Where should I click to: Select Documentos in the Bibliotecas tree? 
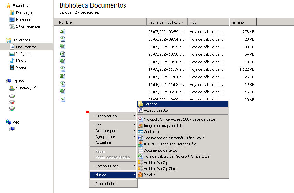point(26,47)
